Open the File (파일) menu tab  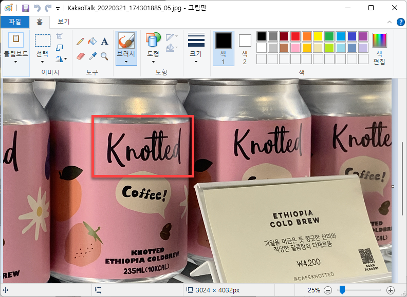pyautogui.click(x=15, y=22)
